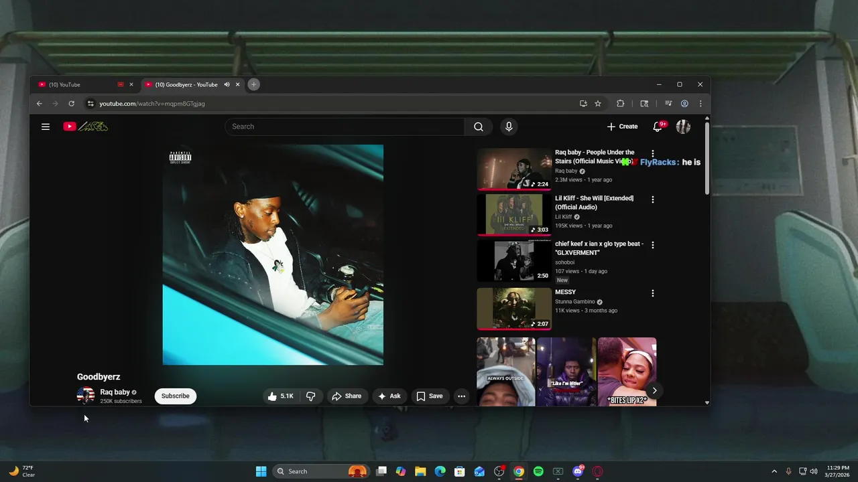This screenshot has width=858, height=482.
Task: Open File Explorer from the taskbar
Action: [420, 471]
